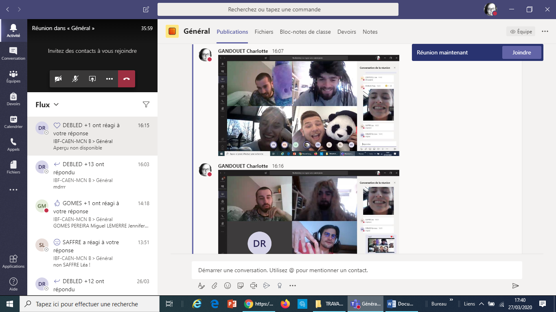This screenshot has width=556, height=312.
Task: Open the DEBLED +13 ont répondu notification
Action: (x=92, y=175)
